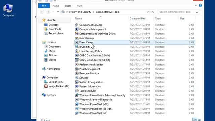Open Desktop in navigation pane
This screenshot has width=215, height=121.
coord(53,25)
